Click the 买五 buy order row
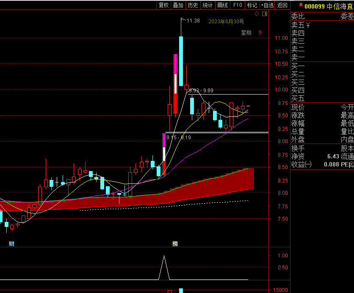Viewport: 354px width, 293px height. [x=322, y=98]
